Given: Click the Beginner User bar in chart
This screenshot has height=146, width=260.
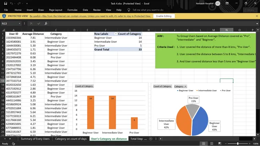Looking at the screenshot, I should [x=90, y=112].
